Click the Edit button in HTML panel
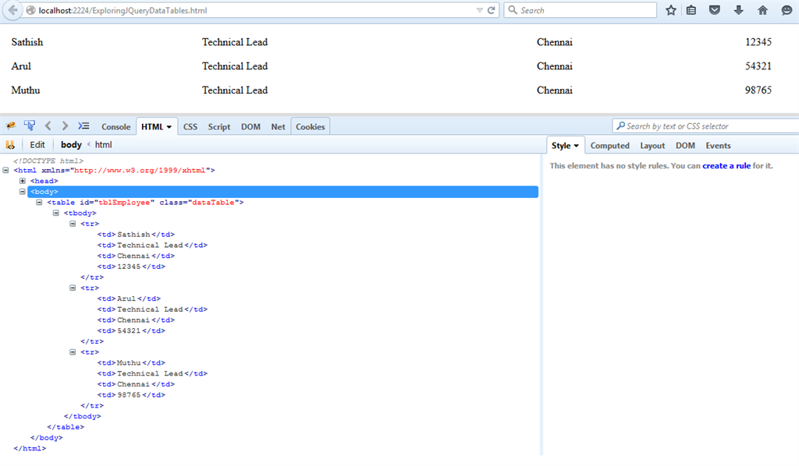Image resolution: width=799 pixels, height=466 pixels. coord(37,145)
